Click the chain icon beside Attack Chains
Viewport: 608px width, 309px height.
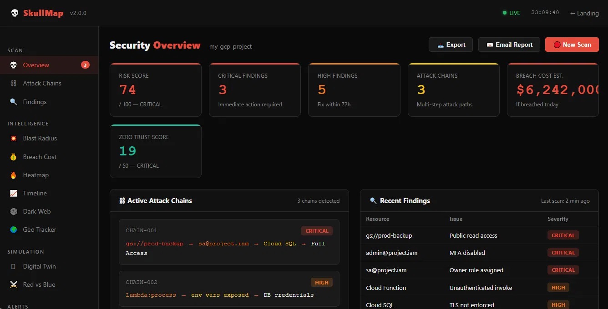tap(14, 83)
